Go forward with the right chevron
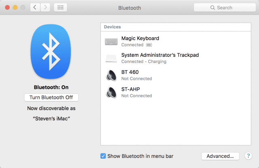 (x=45, y=8)
